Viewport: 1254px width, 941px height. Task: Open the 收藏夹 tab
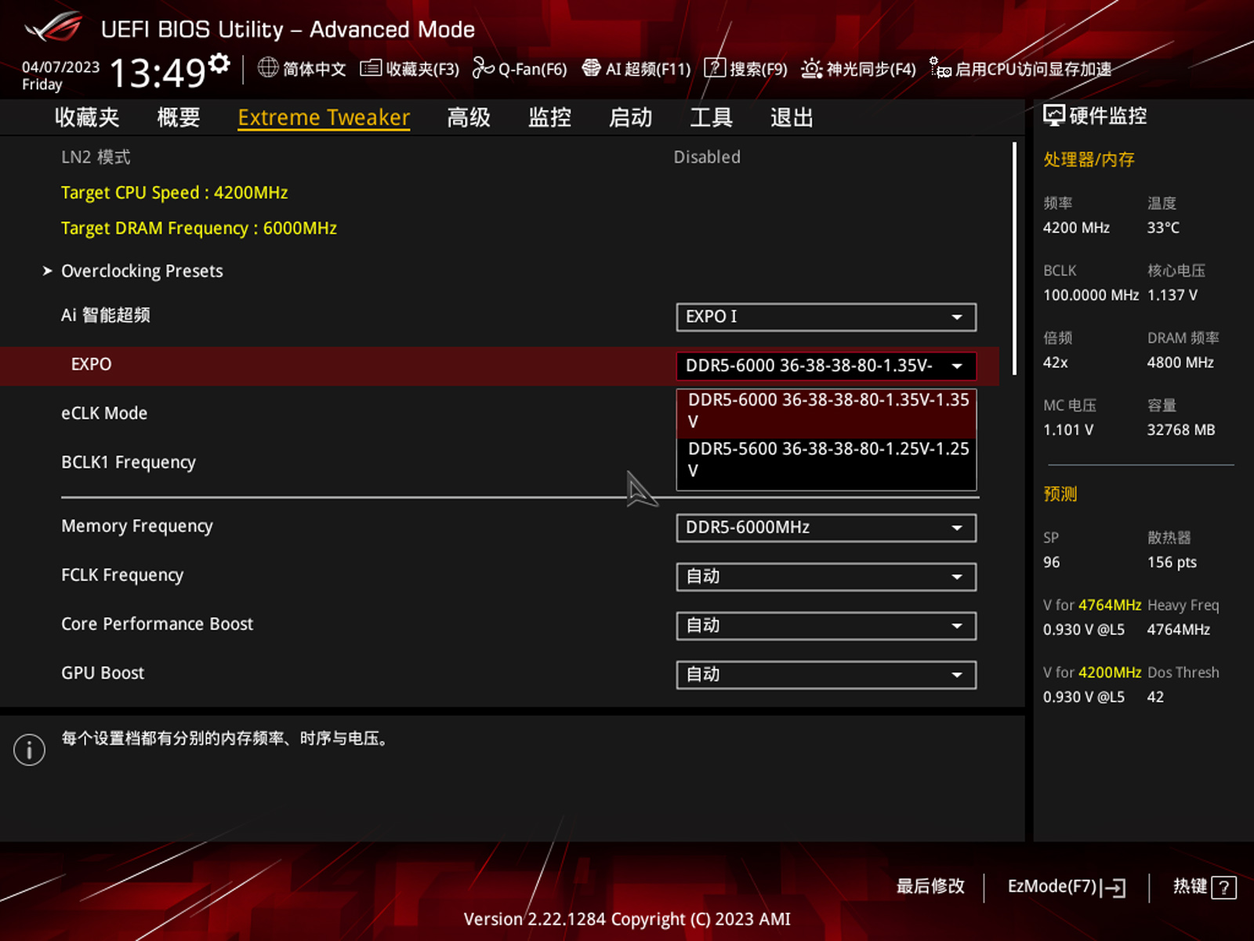tap(87, 118)
